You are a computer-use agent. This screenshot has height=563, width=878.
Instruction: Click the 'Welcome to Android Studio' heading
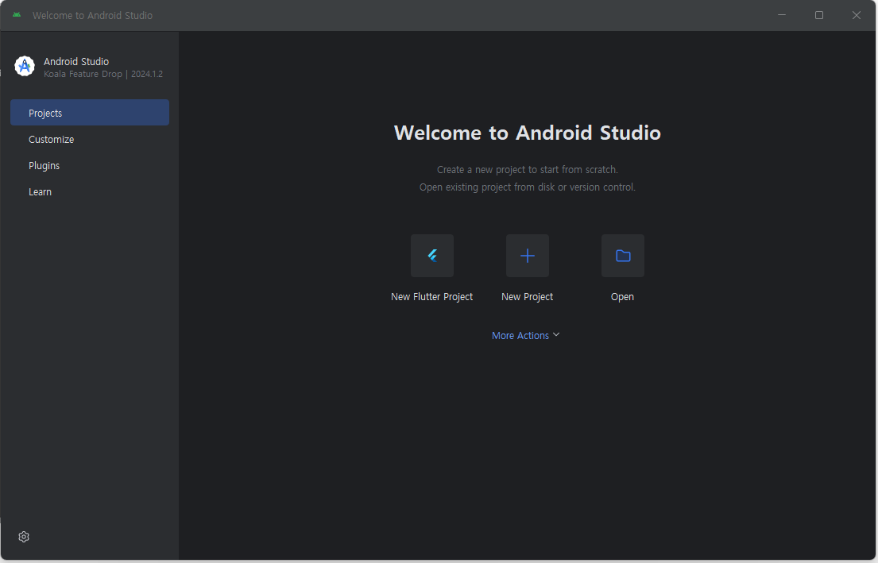[x=528, y=133]
